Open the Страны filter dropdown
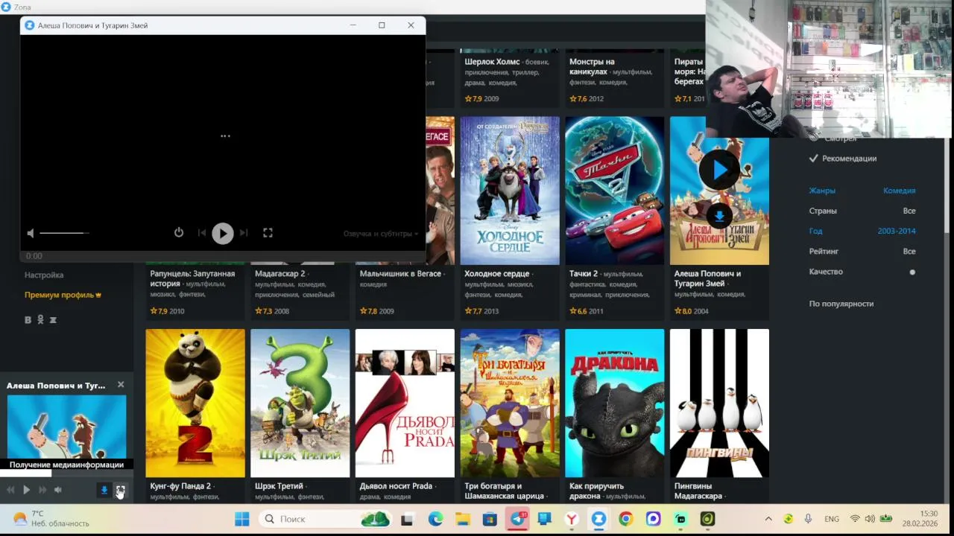 coord(862,211)
